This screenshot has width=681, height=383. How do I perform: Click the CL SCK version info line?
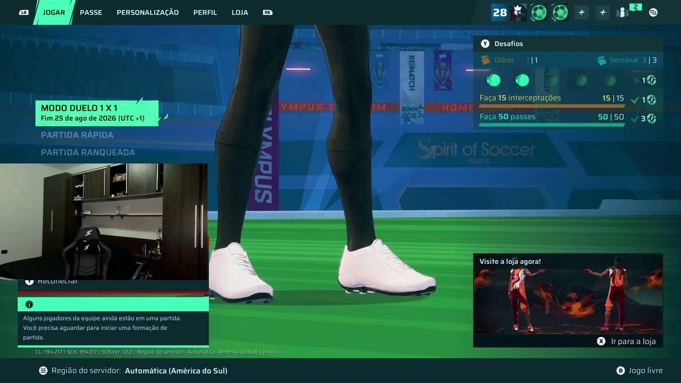(156, 352)
